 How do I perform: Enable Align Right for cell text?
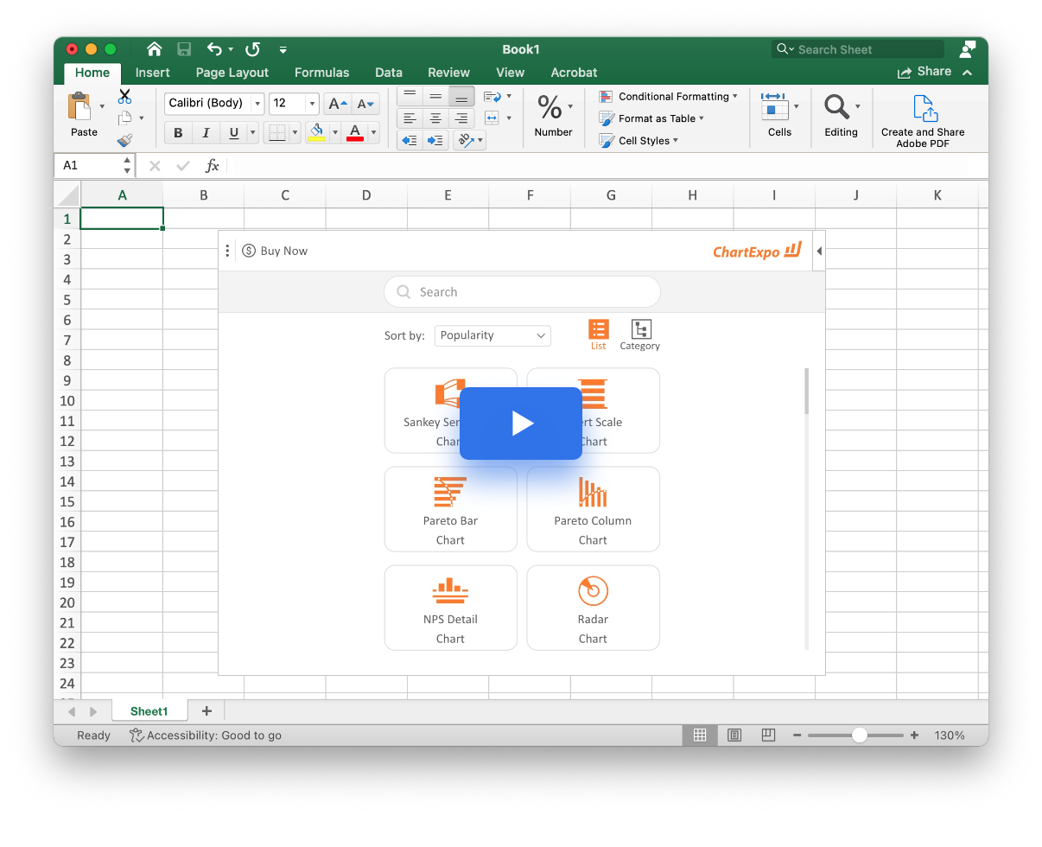461,118
